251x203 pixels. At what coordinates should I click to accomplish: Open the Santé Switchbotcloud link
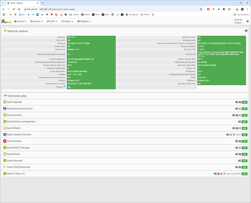(18, 167)
